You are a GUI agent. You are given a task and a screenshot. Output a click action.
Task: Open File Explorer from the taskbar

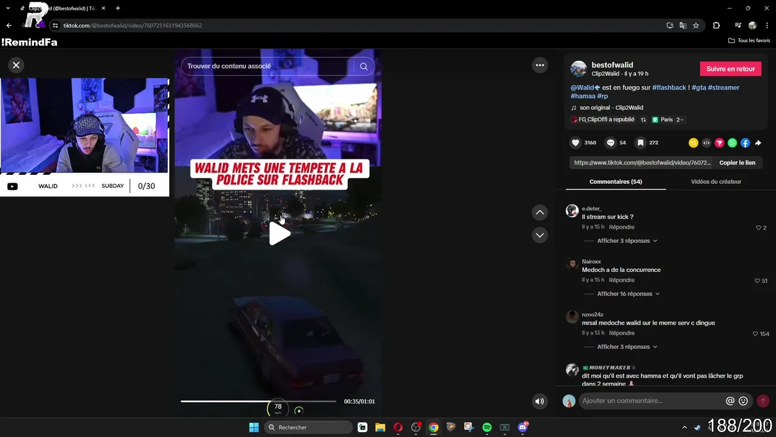380,427
